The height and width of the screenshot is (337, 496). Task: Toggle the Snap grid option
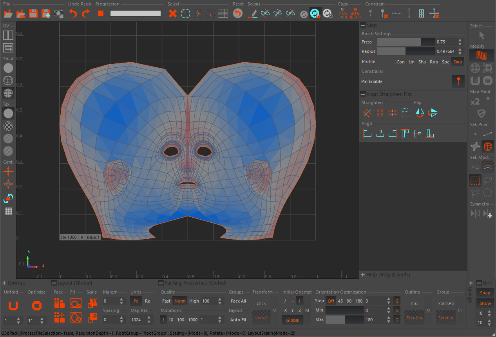[485, 293]
